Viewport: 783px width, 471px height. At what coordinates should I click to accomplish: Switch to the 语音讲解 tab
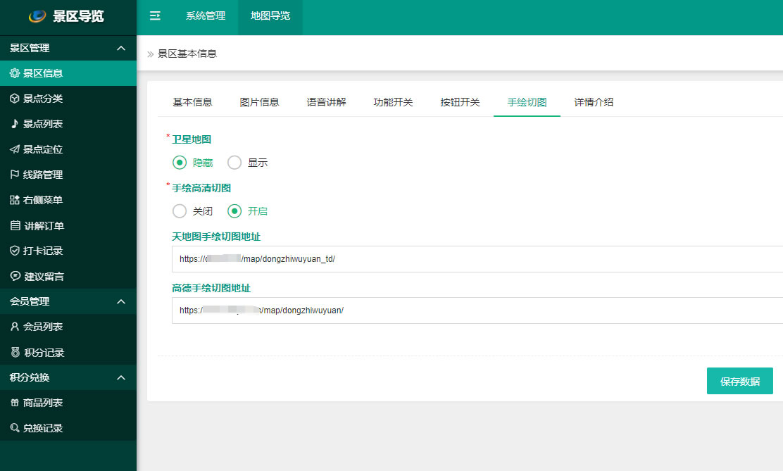(326, 102)
